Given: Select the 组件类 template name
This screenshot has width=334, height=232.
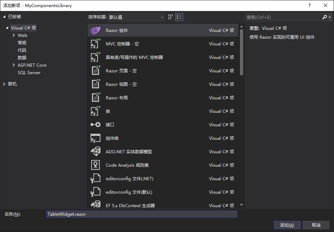Looking at the screenshot, I should click(x=112, y=138).
